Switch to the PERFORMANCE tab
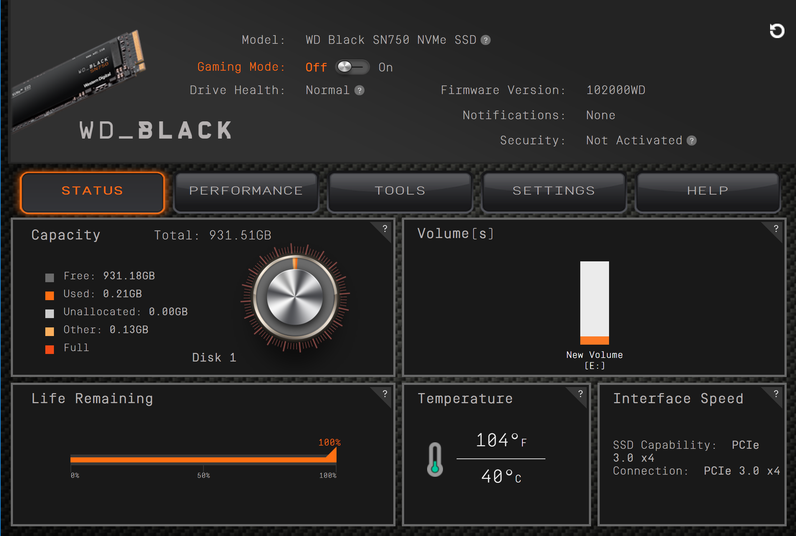796x536 pixels. pos(246,191)
